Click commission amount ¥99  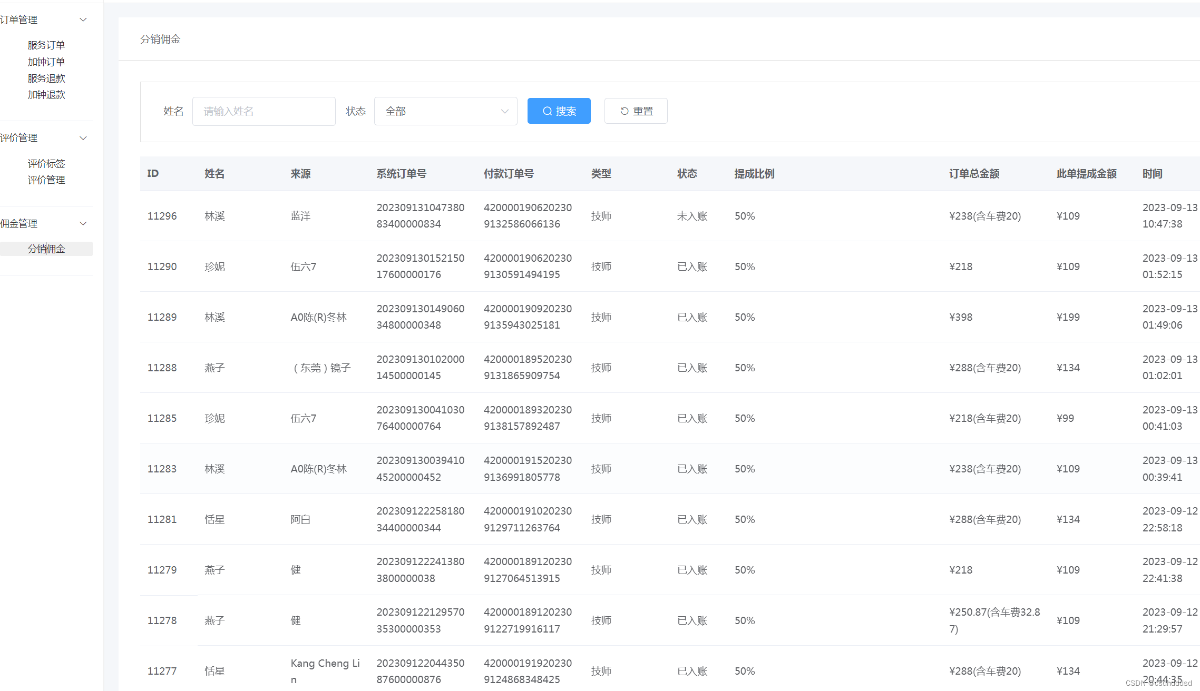(1065, 418)
